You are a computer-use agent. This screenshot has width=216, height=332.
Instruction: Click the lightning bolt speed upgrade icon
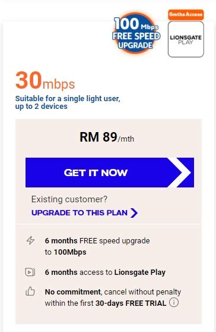tap(30, 240)
